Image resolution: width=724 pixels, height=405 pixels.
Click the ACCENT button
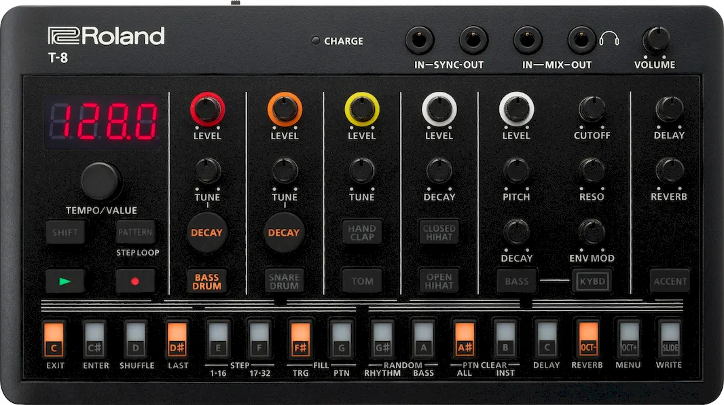coord(670,281)
